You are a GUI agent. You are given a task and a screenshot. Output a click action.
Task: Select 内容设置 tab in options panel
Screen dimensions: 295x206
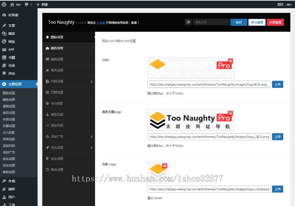(69, 81)
